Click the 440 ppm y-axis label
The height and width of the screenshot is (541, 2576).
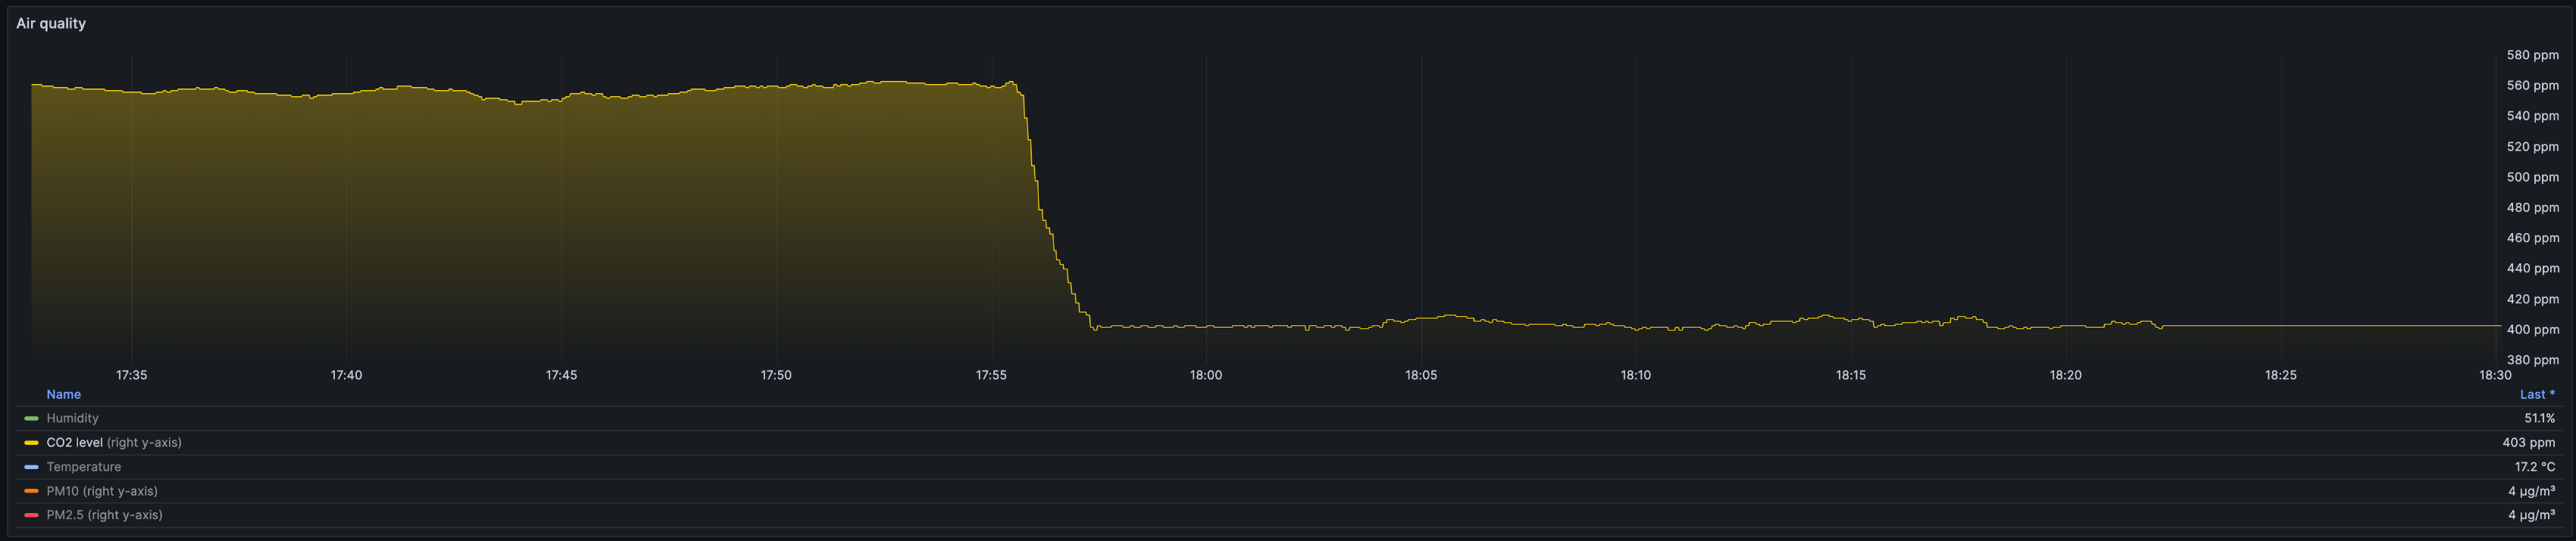click(x=2533, y=269)
